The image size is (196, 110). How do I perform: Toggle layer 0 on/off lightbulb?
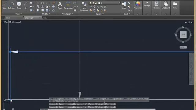[90, 3]
